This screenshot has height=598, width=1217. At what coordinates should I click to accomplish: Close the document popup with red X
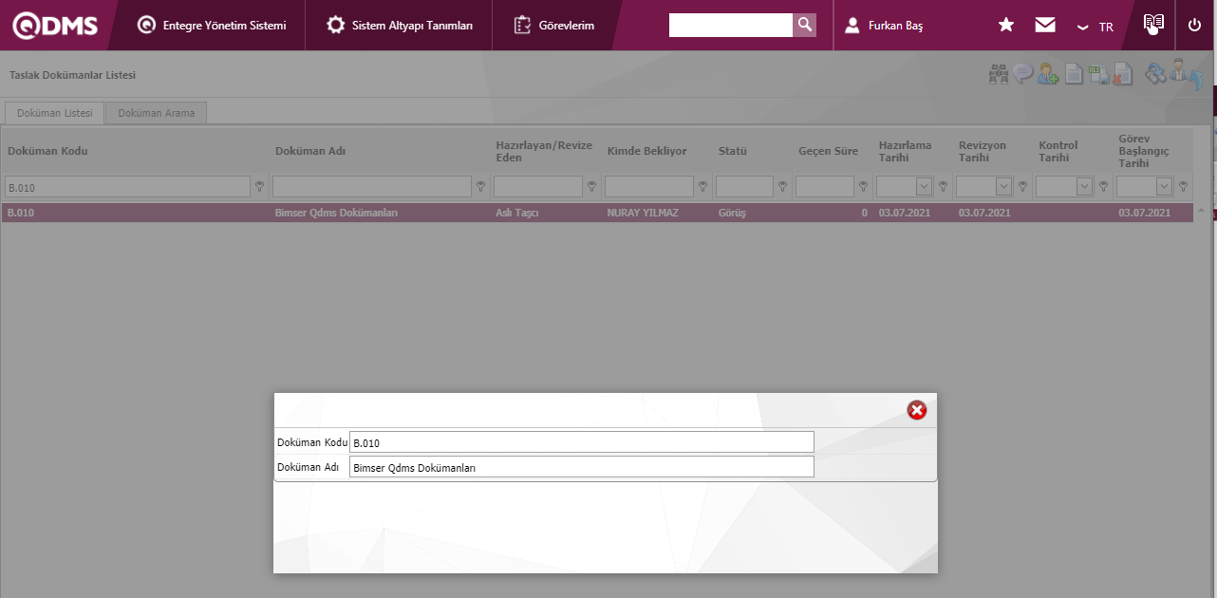tap(917, 410)
